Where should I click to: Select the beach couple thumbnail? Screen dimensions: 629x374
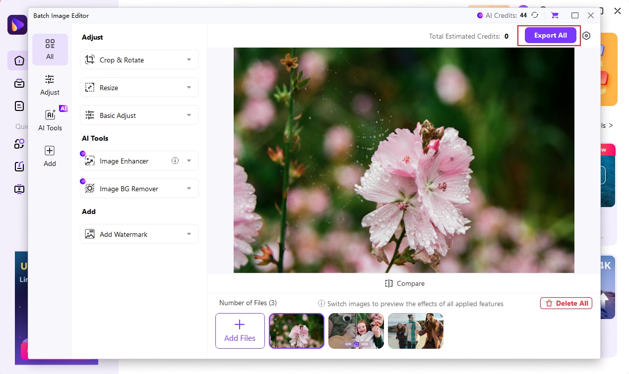click(416, 331)
